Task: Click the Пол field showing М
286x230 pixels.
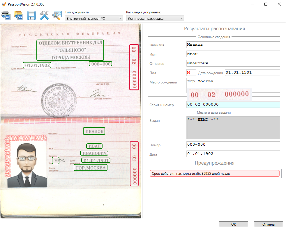Action: pyautogui.click(x=191, y=72)
